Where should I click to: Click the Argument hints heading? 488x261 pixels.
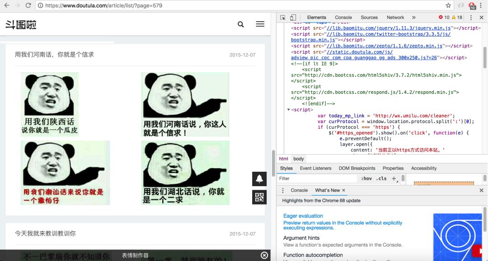pos(301,238)
